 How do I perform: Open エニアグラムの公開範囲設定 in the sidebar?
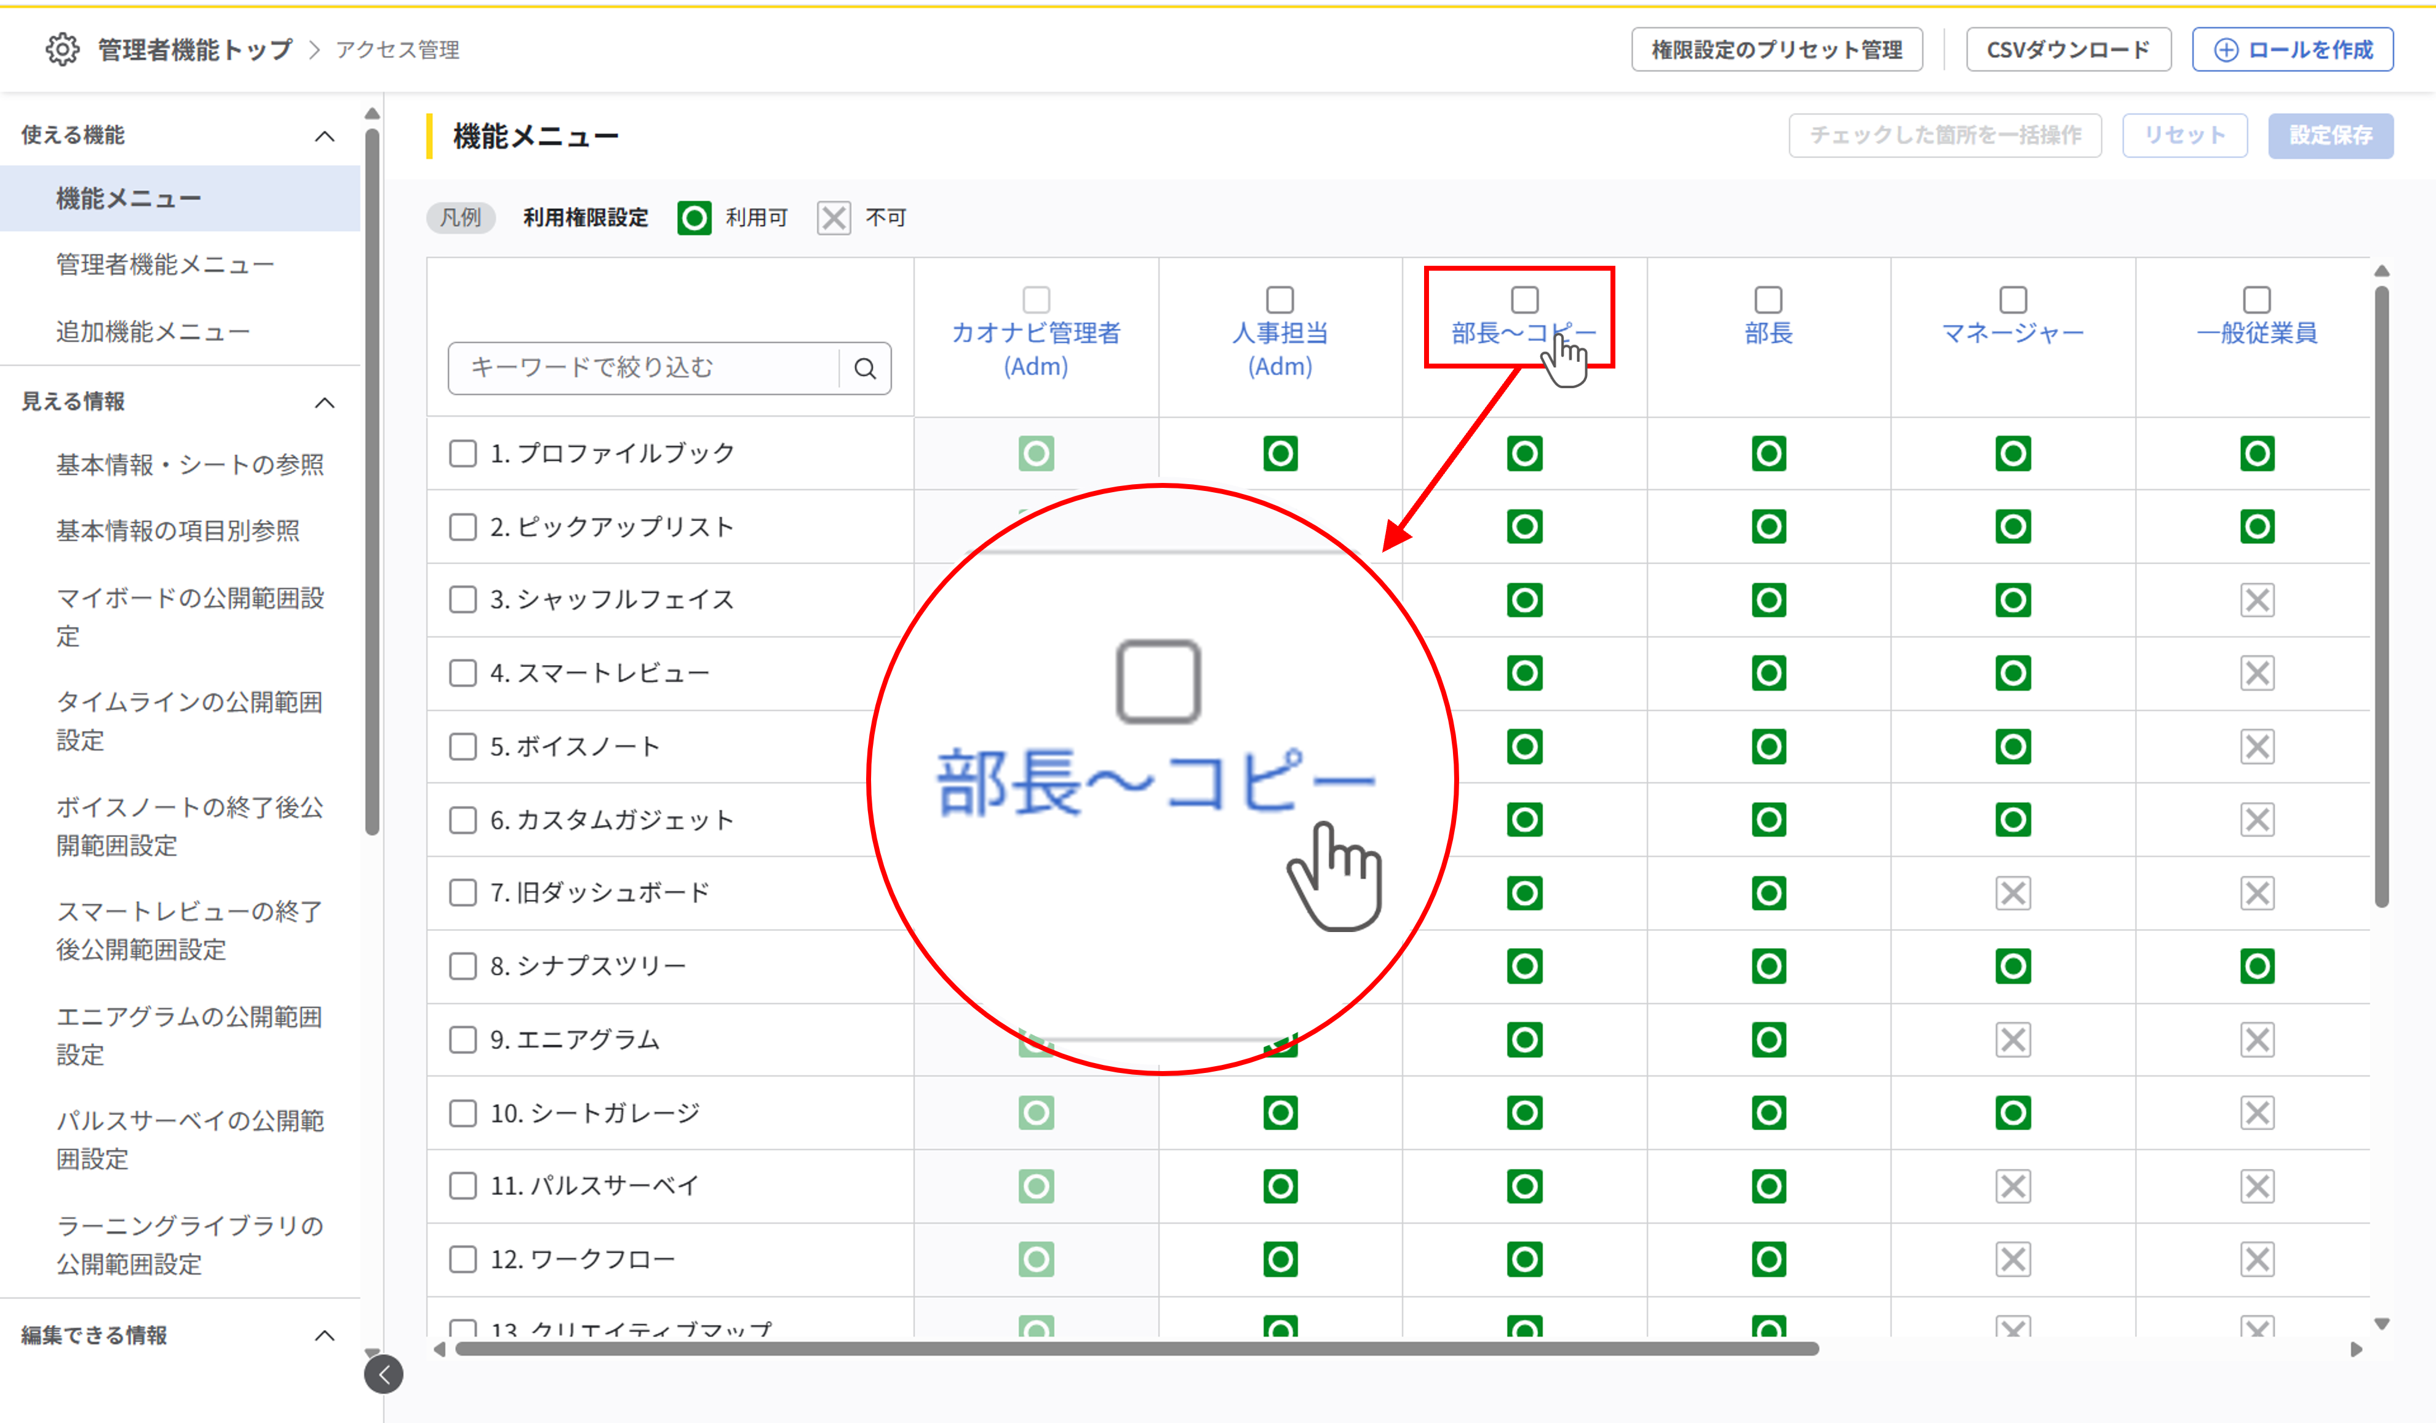pyautogui.click(x=189, y=1035)
